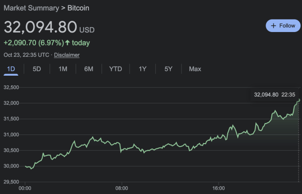
Task: Click the 29,500 y-axis label
Action: tap(11, 182)
